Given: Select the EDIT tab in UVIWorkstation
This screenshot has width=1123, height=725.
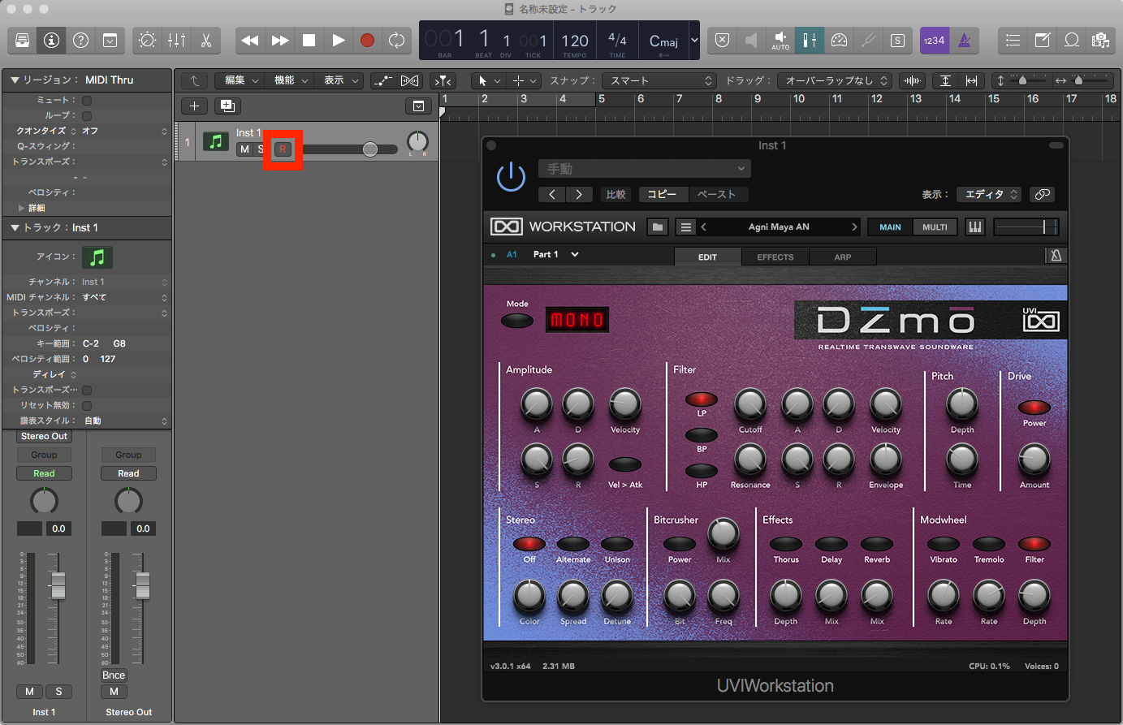Looking at the screenshot, I should pos(707,257).
